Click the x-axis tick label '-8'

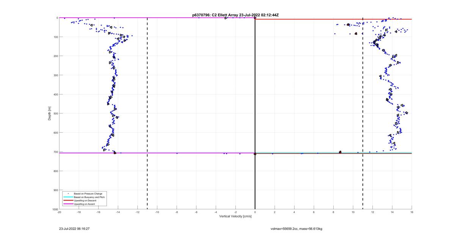(177, 212)
